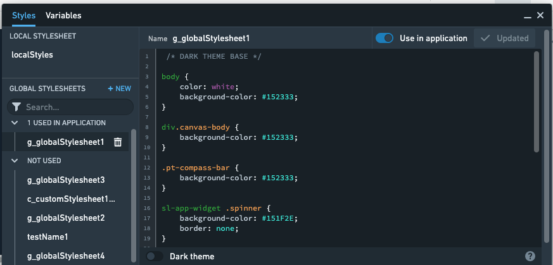Open the help question mark icon
This screenshot has height=265, width=553.
pos(530,256)
